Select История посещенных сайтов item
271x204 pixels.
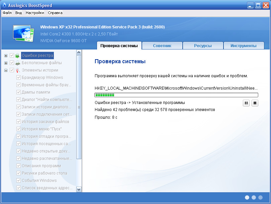coord(46,144)
